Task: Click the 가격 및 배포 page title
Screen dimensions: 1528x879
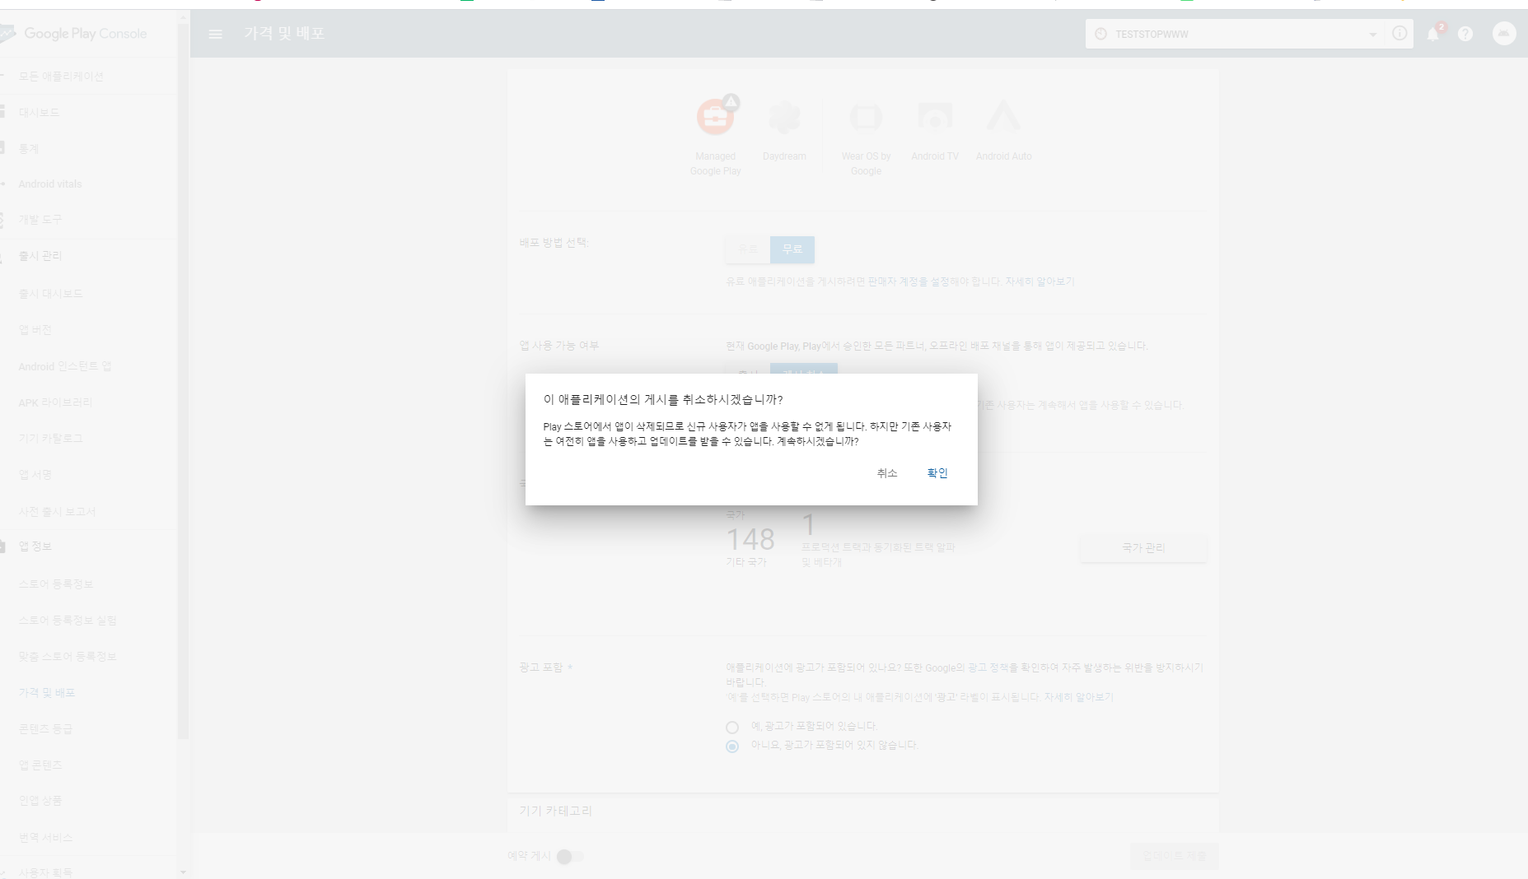Action: (284, 34)
